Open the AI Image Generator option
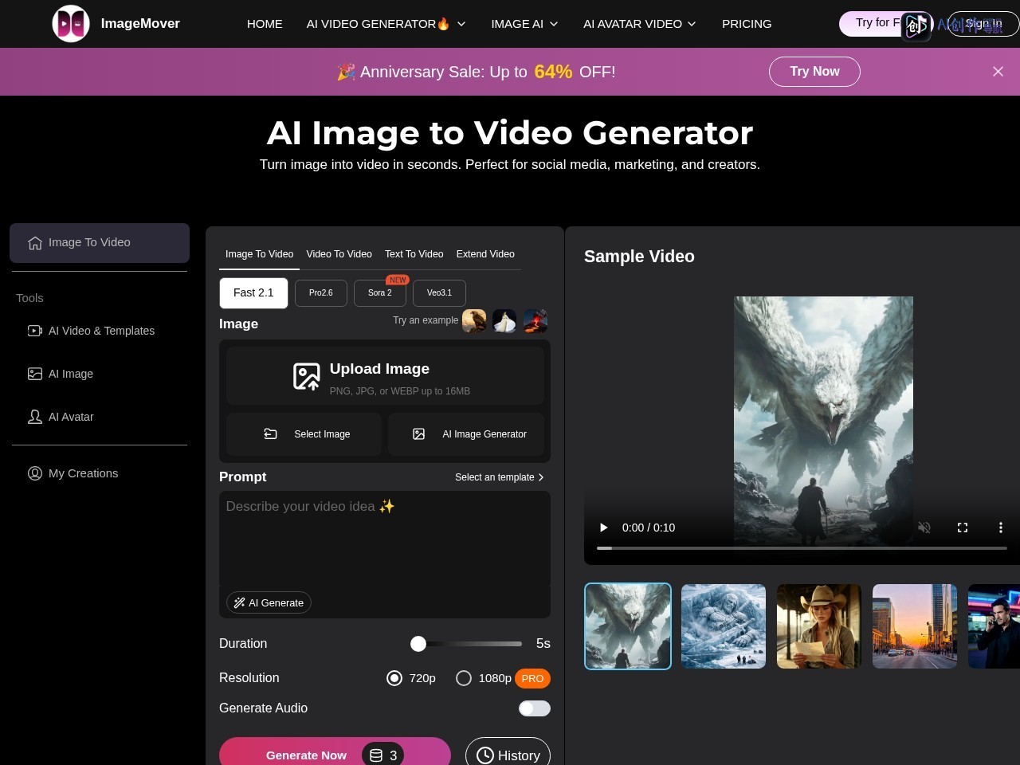The height and width of the screenshot is (765, 1020). (x=466, y=434)
